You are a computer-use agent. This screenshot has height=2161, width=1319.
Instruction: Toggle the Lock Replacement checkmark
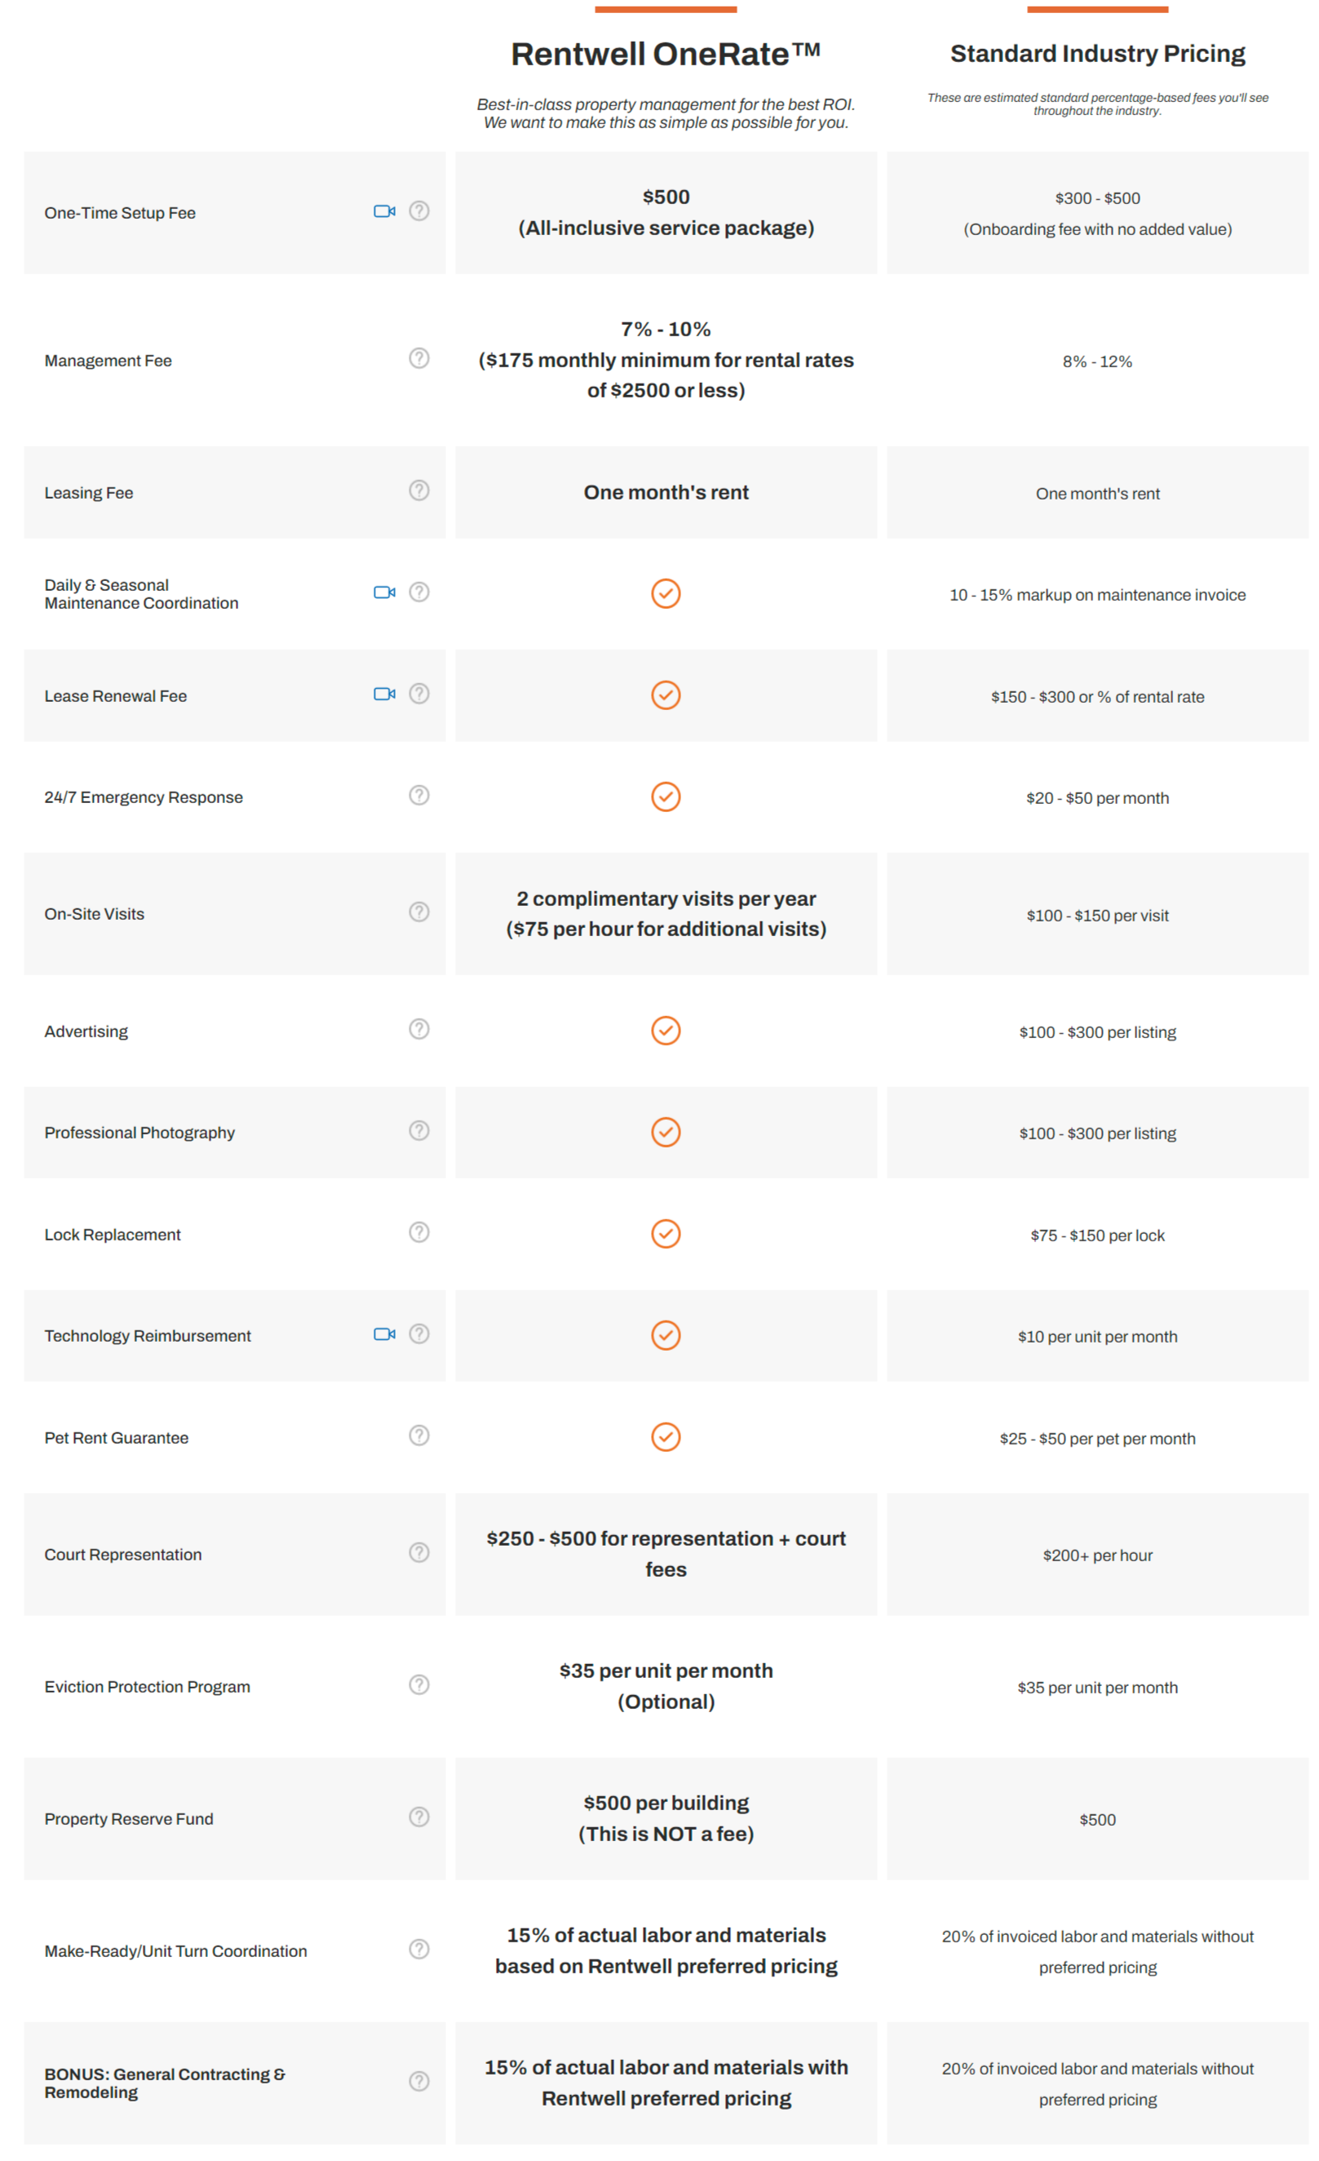click(x=666, y=1233)
